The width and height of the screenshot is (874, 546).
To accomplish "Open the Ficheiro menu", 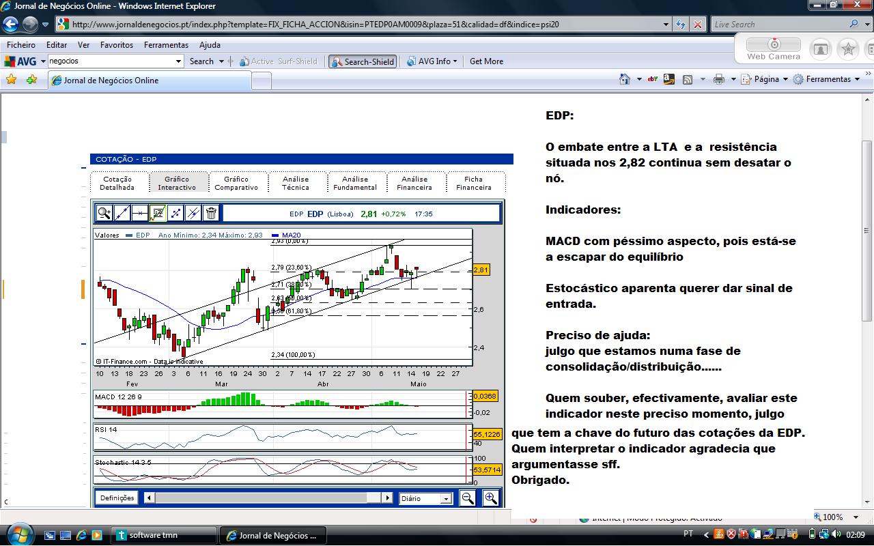I will [21, 45].
